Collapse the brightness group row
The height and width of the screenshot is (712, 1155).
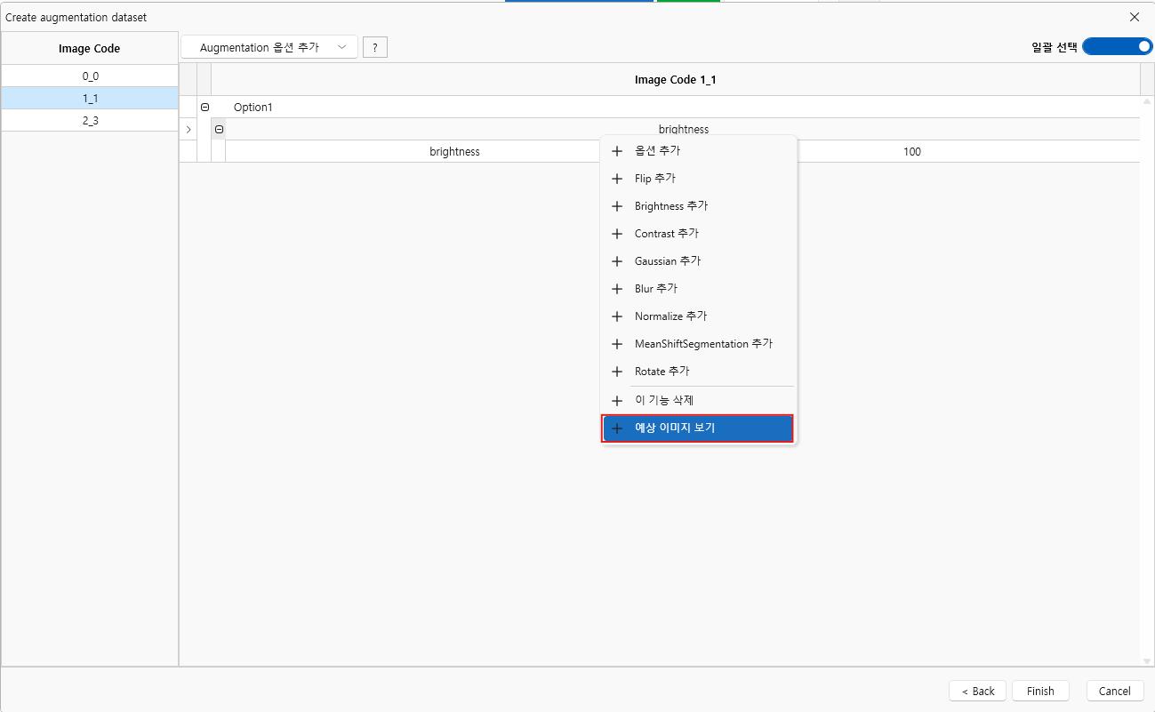[219, 130]
